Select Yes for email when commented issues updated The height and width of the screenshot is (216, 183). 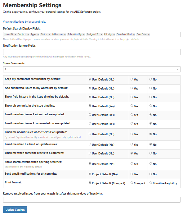tap(132, 123)
